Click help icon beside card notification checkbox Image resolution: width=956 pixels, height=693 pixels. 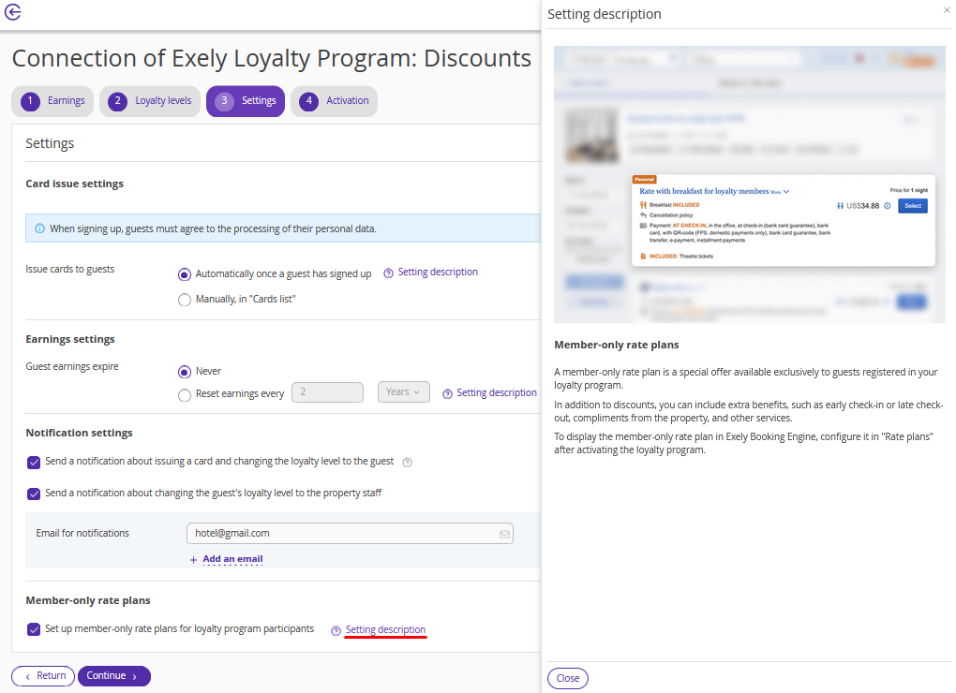407,462
